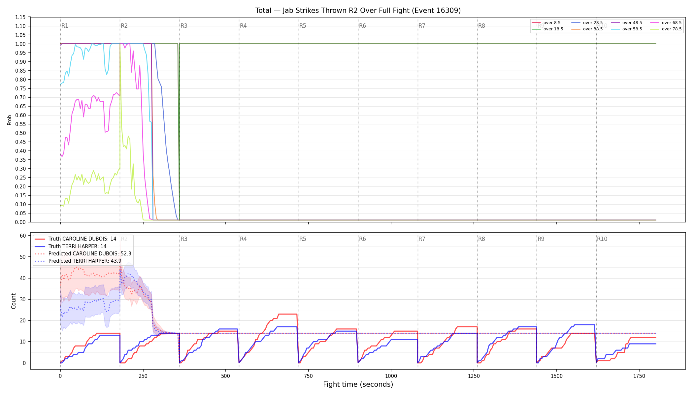
Task: Click the x-axis tick label 750
Action: (x=309, y=376)
